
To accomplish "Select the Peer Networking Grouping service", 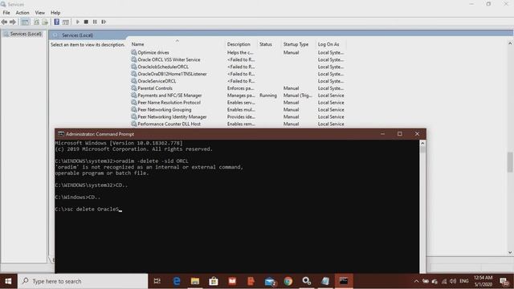I will click(164, 110).
